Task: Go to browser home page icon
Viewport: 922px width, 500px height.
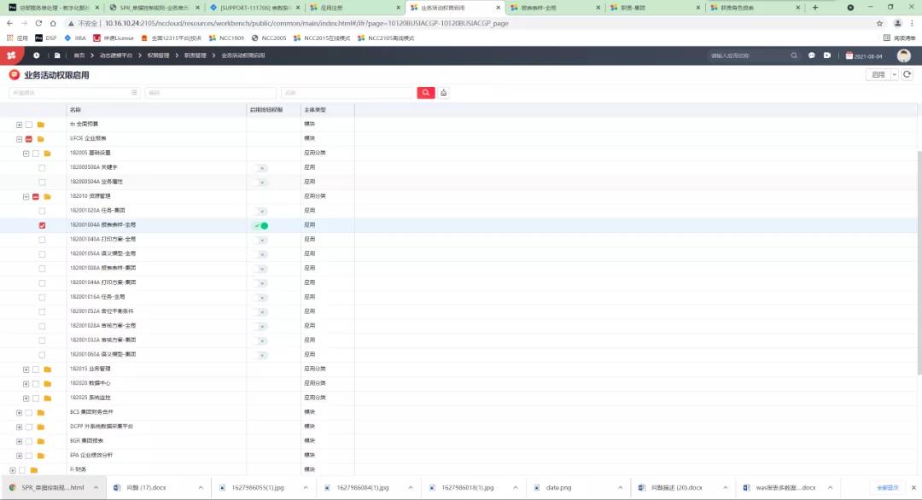Action: [53, 24]
